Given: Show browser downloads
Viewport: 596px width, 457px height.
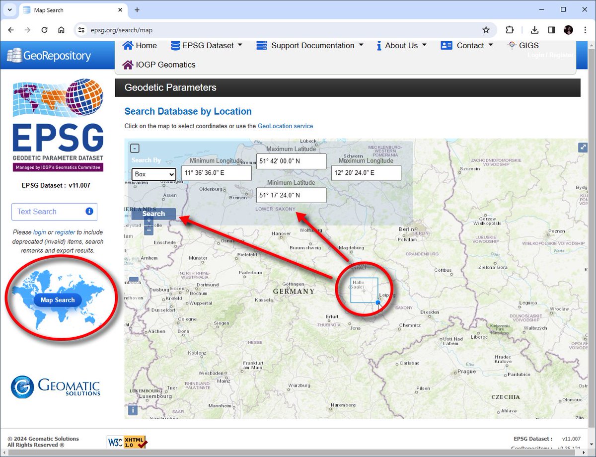Looking at the screenshot, I should tap(535, 30).
